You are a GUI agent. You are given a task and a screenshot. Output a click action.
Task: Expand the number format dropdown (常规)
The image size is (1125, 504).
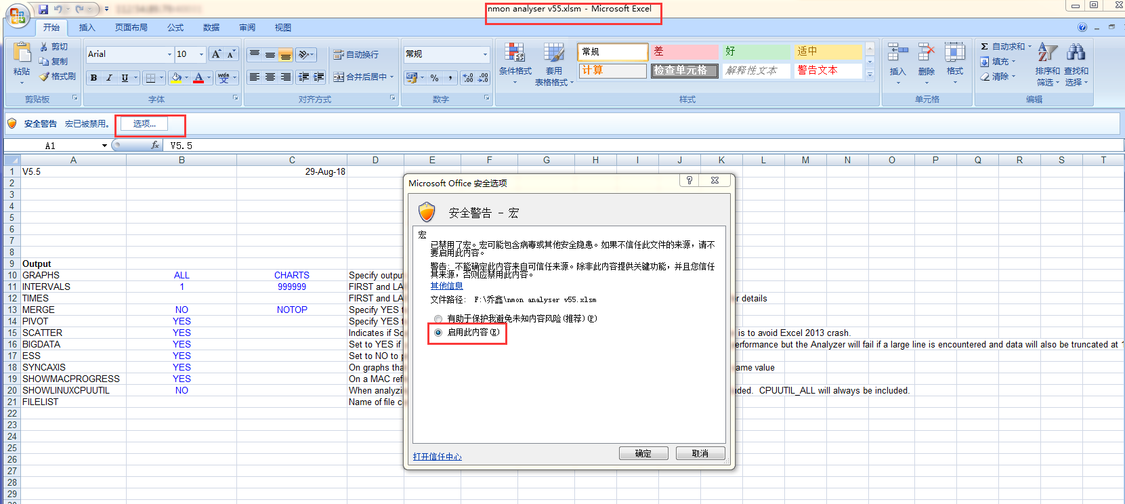point(485,54)
